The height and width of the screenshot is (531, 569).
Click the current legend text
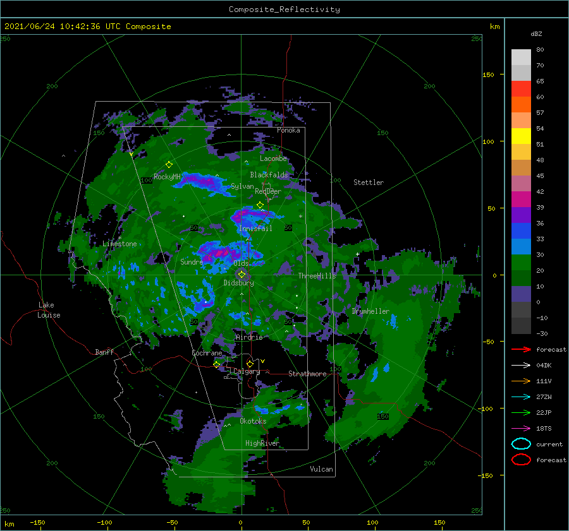549,444
